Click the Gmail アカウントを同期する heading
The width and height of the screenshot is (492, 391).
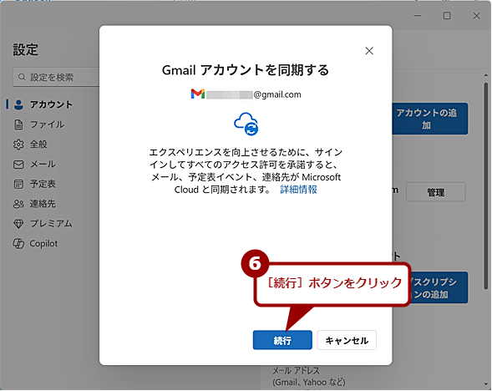pyautogui.click(x=246, y=70)
